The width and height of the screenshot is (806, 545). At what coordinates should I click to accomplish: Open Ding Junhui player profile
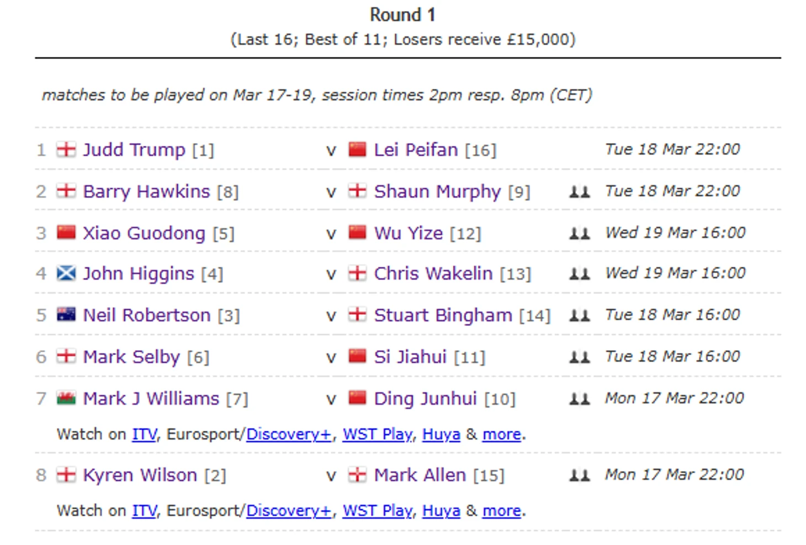click(425, 399)
